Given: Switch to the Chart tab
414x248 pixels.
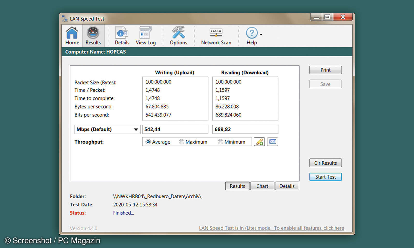Looking at the screenshot, I should click(x=262, y=186).
